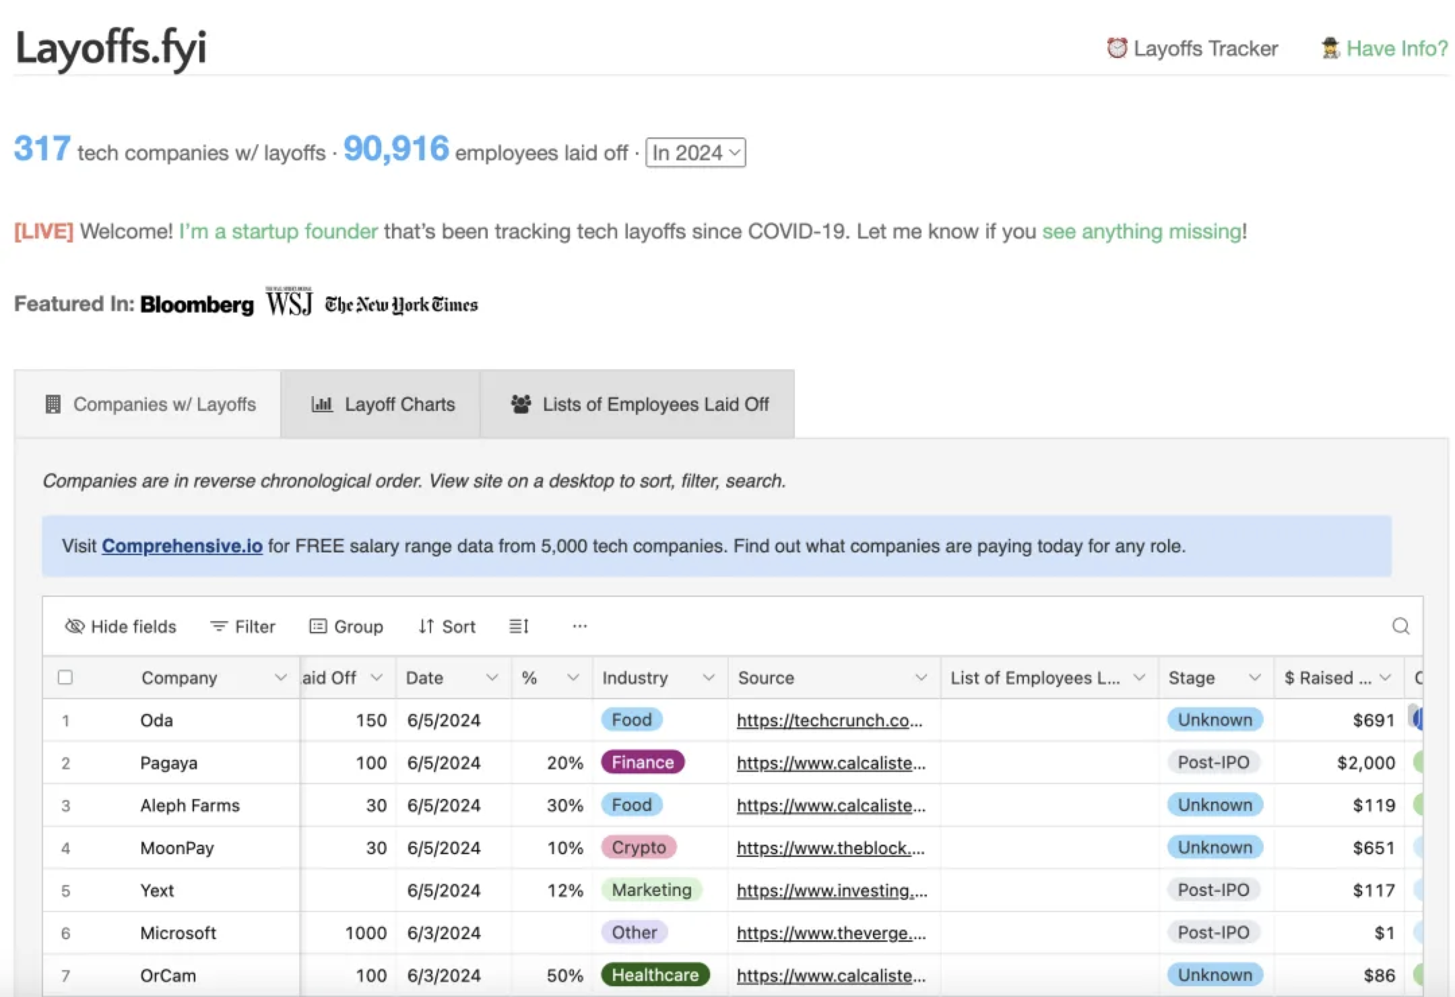
Task: Open the Sort options
Action: tap(447, 626)
